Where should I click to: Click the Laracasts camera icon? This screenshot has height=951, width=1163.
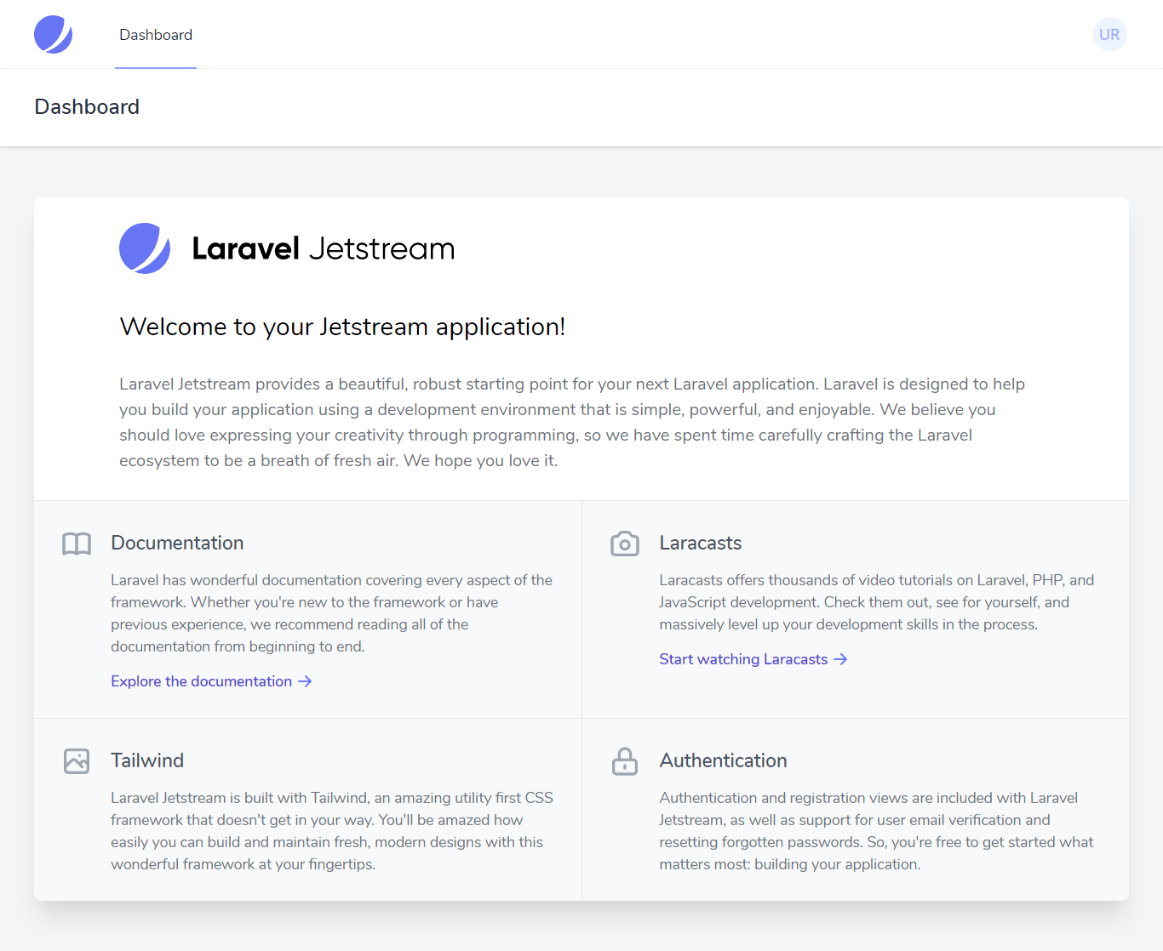pyautogui.click(x=625, y=544)
